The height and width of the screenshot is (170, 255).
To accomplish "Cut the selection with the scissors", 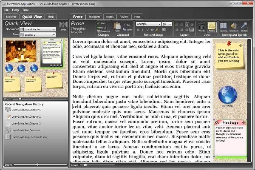I will (127, 25).
